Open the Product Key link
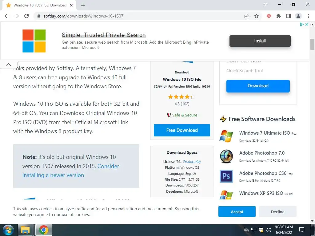315x236 pixels. click(x=192, y=162)
